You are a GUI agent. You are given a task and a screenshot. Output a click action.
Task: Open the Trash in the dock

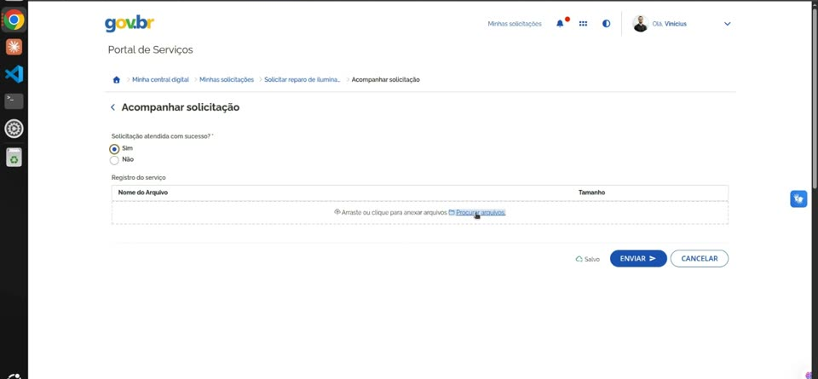coord(14,157)
